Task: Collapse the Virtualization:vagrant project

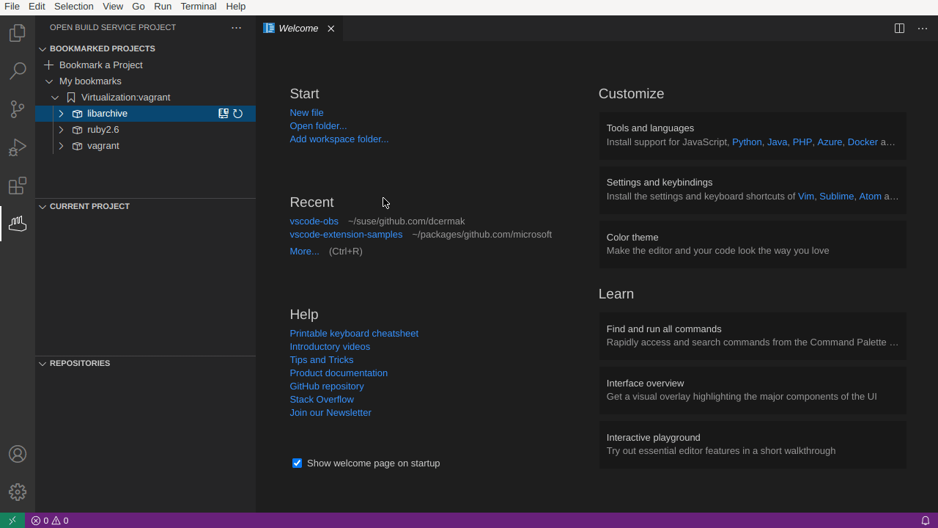Action: tap(55, 98)
